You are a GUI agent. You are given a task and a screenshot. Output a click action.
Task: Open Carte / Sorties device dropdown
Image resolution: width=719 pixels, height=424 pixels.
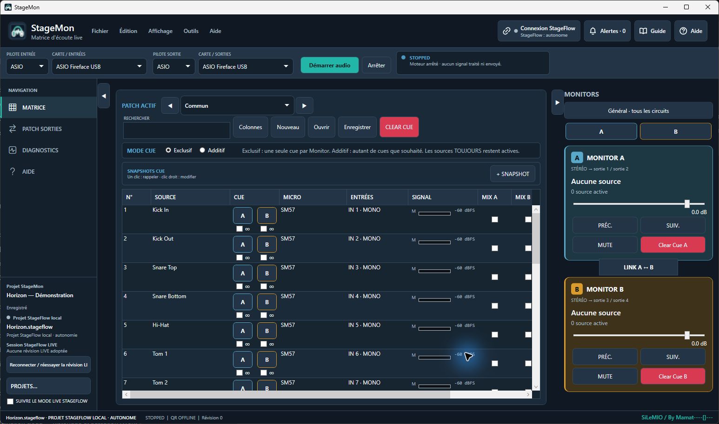(246, 66)
